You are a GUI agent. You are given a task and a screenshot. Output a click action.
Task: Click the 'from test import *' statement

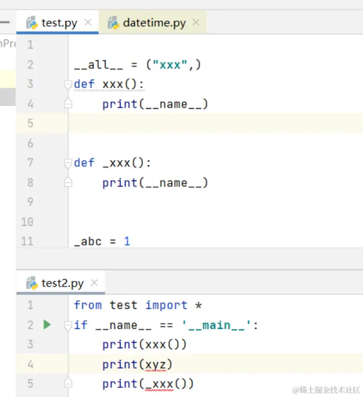pyautogui.click(x=138, y=305)
